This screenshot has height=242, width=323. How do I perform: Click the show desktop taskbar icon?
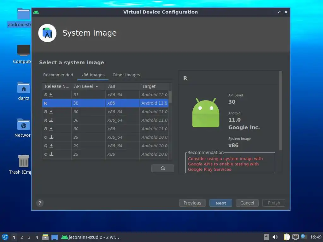tap(55, 237)
